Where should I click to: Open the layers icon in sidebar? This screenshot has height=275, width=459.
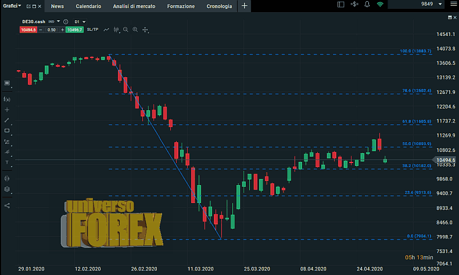point(7,189)
